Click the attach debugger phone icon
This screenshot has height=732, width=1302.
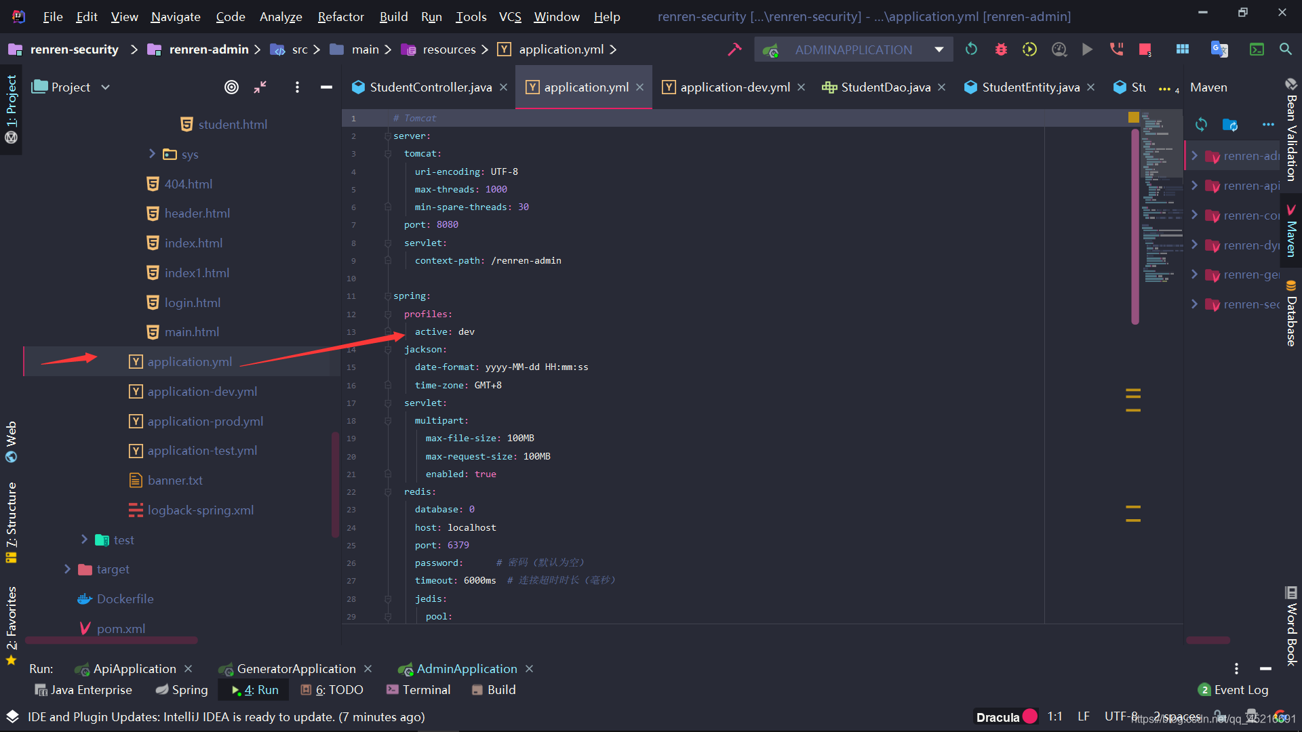pyautogui.click(x=1116, y=49)
